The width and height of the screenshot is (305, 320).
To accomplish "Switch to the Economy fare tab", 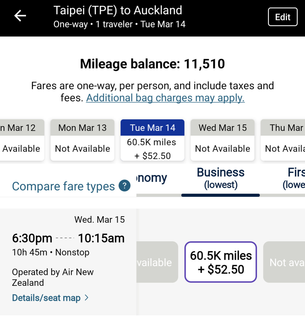I will pos(152,178).
